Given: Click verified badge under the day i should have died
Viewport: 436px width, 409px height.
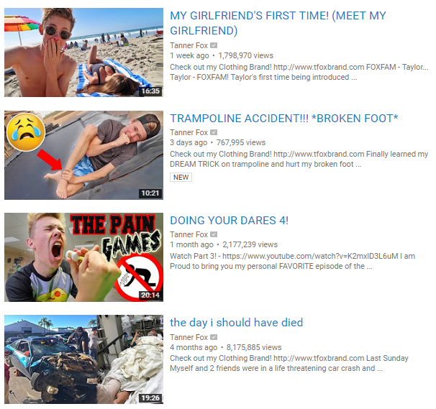Looking at the screenshot, I should [x=214, y=337].
